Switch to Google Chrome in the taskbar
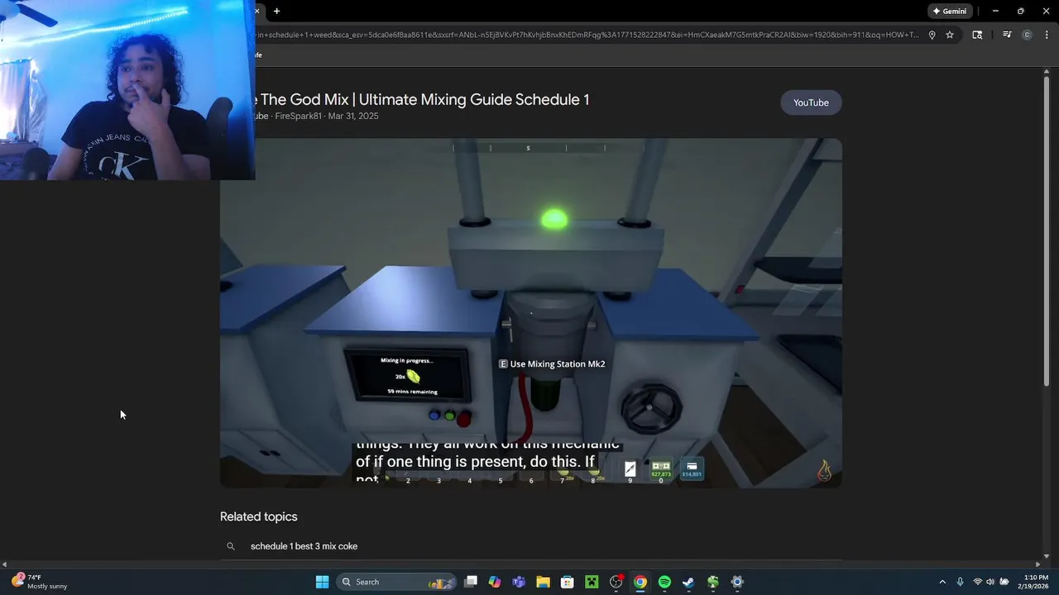The image size is (1059, 595). [640, 582]
